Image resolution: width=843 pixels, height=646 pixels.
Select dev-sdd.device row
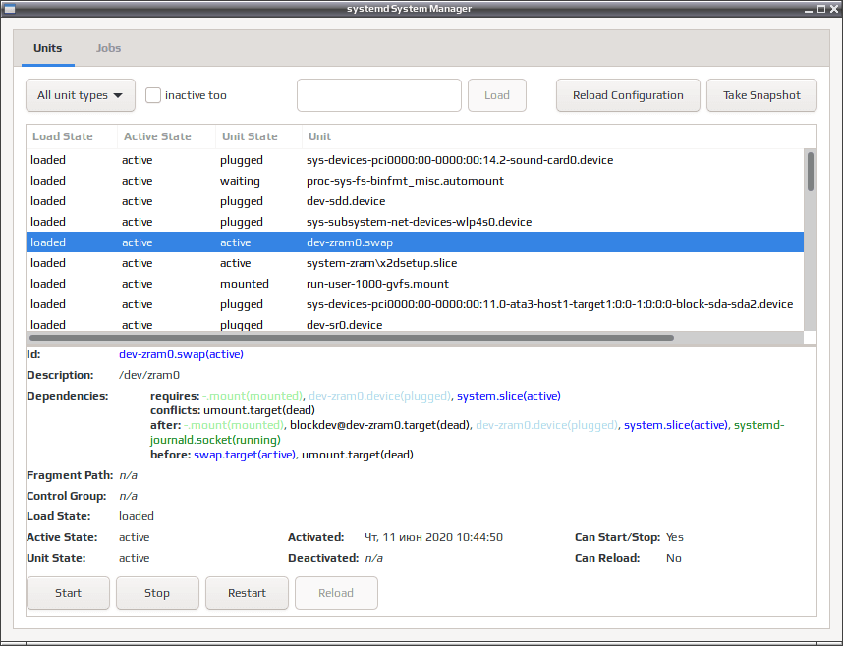pyautogui.click(x=415, y=201)
